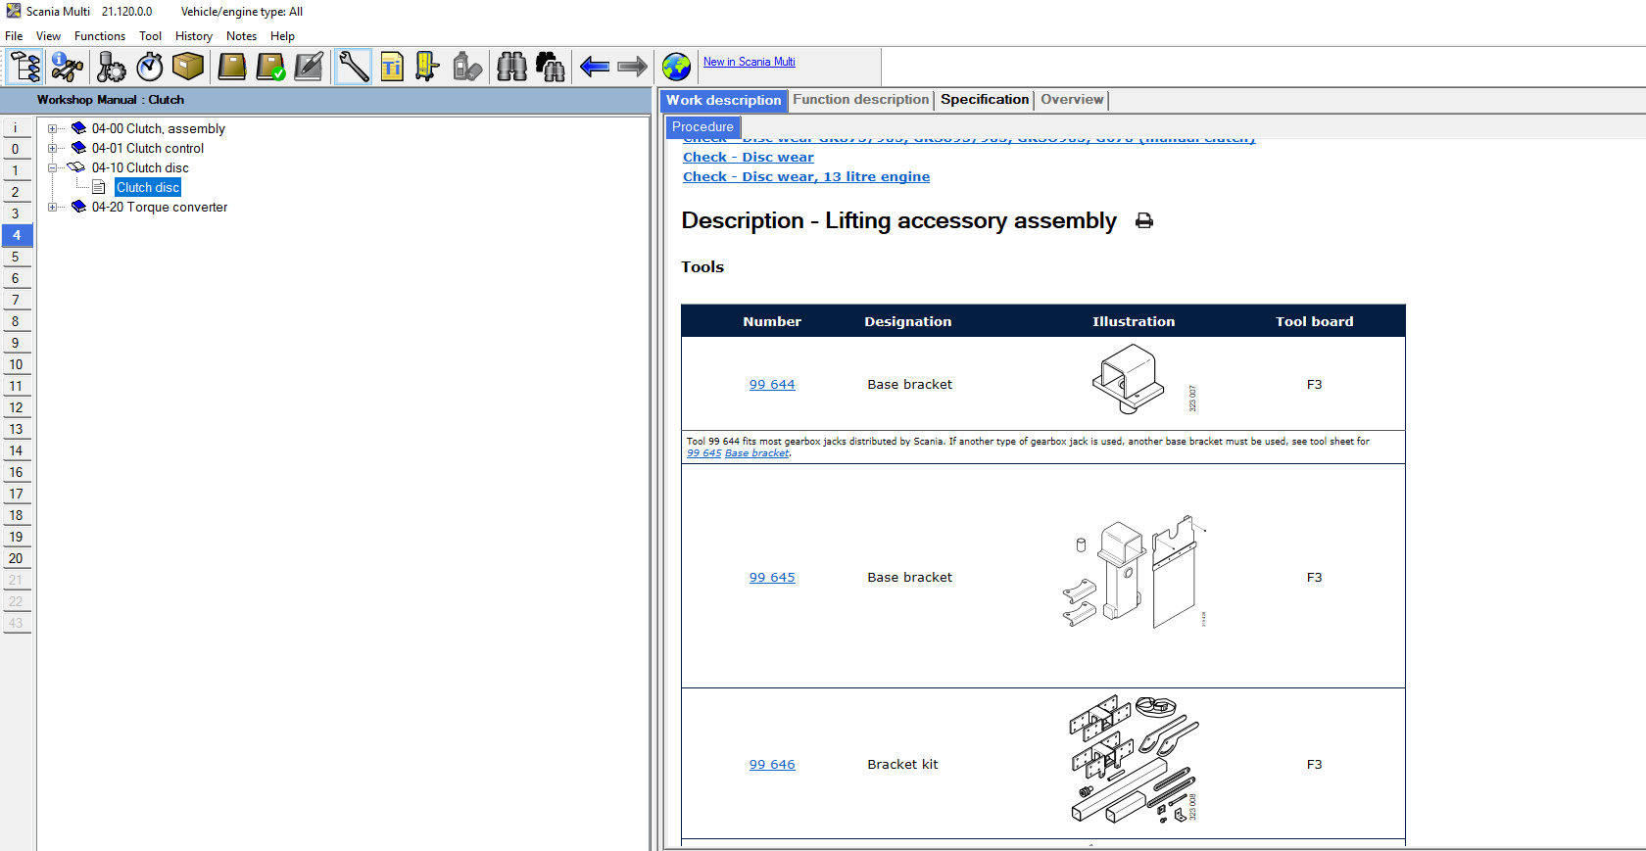Click the tree structure view icon

pos(25,67)
